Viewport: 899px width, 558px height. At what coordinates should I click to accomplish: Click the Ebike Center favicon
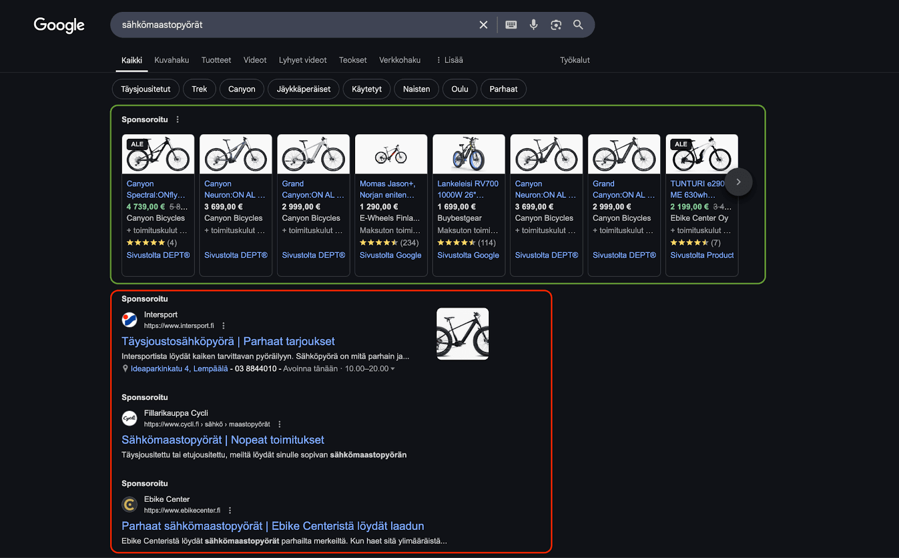click(x=130, y=505)
